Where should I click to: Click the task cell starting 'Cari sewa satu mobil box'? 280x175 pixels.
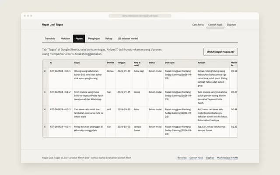tap(89, 115)
